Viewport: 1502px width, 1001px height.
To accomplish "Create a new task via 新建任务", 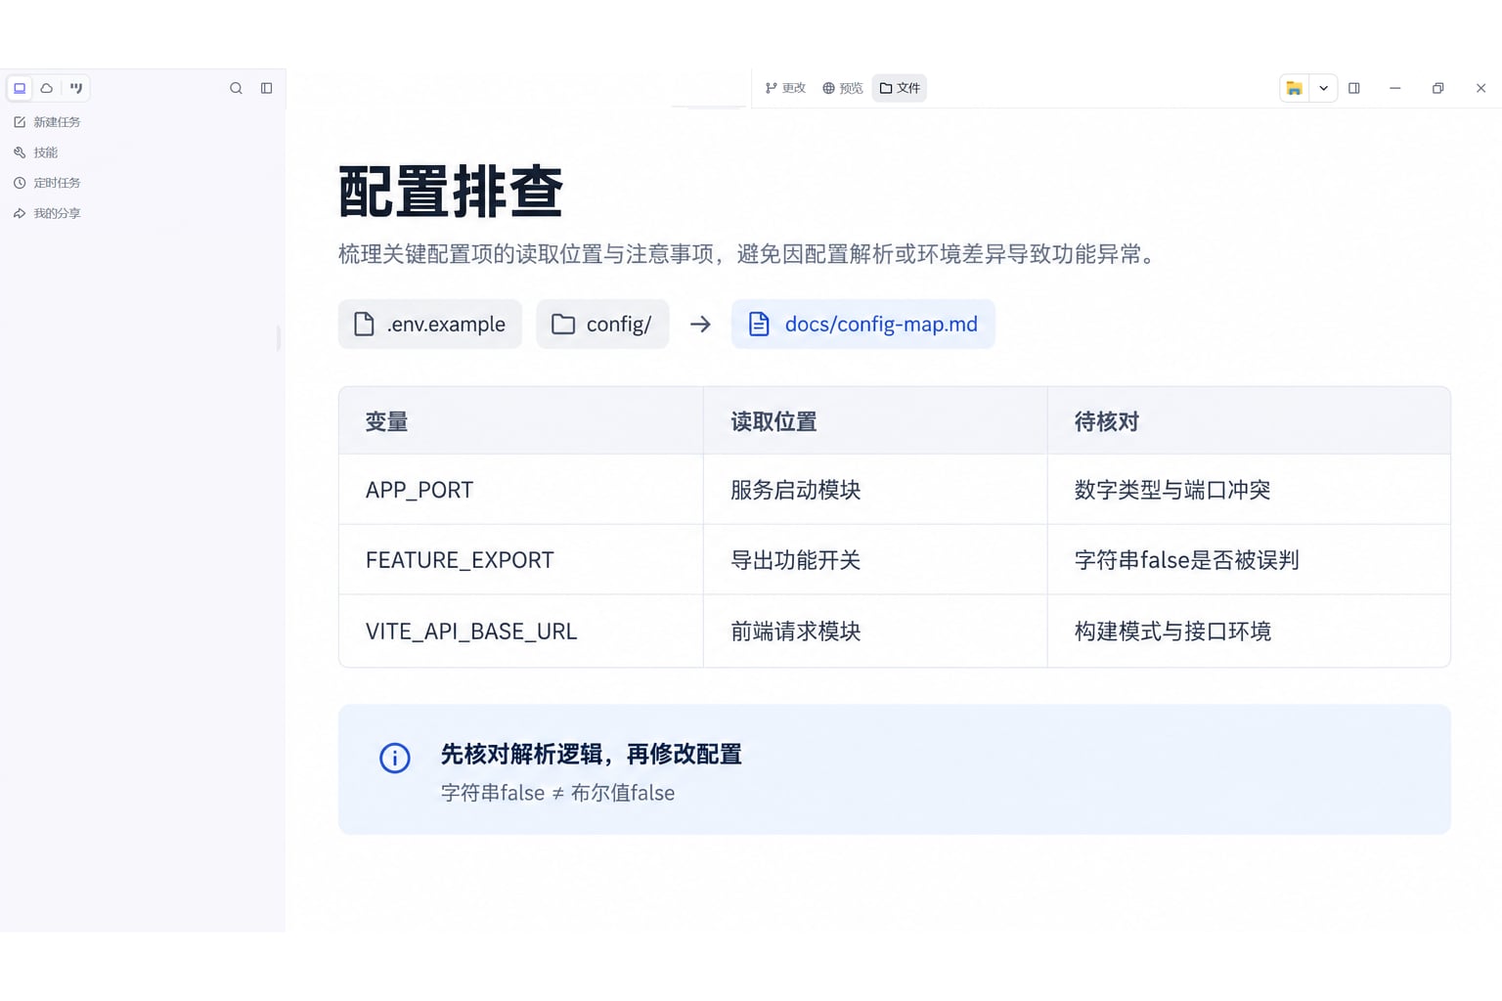I will click(47, 122).
